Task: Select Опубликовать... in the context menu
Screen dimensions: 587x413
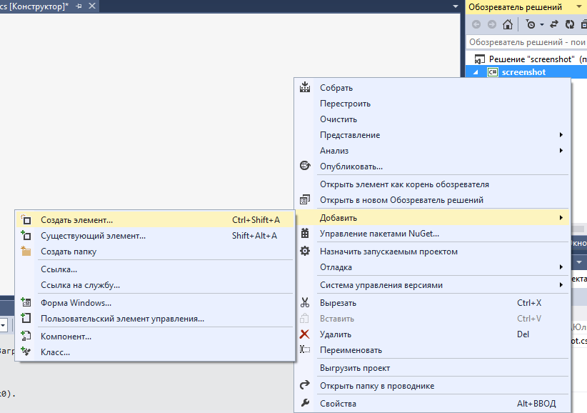Action: (432, 166)
